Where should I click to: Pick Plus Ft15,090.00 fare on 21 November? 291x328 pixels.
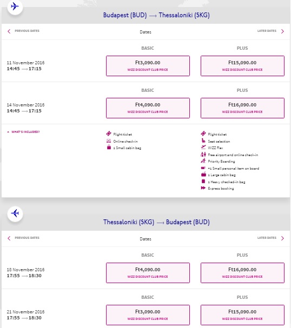click(x=242, y=315)
